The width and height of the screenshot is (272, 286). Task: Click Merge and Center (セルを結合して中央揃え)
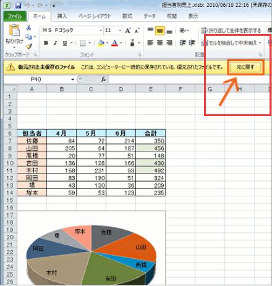point(229,43)
